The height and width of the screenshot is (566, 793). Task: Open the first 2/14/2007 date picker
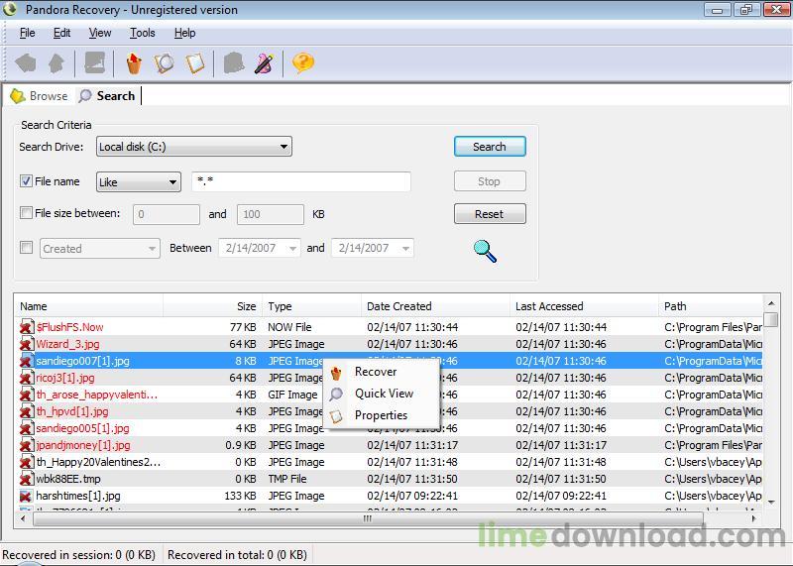(292, 249)
